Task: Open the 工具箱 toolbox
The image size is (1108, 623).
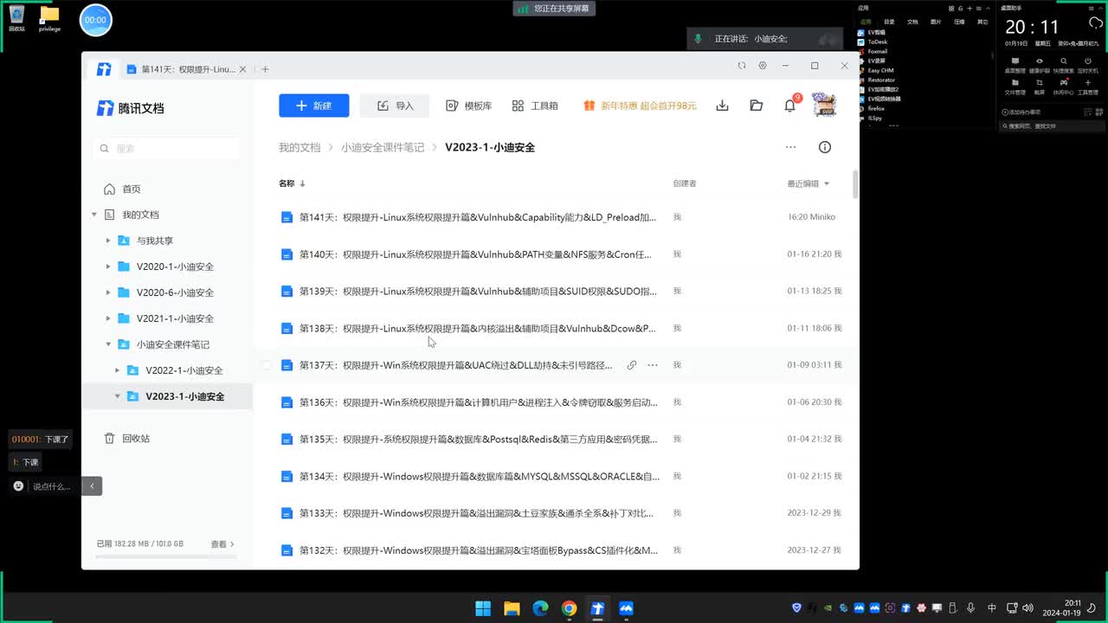Action: point(535,106)
